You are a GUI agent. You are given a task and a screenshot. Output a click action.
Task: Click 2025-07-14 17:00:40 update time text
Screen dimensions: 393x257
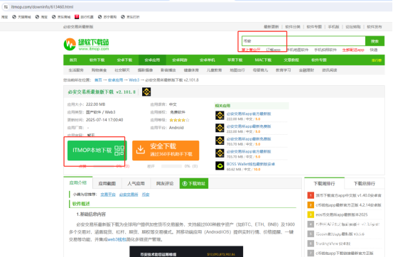coord(104,120)
